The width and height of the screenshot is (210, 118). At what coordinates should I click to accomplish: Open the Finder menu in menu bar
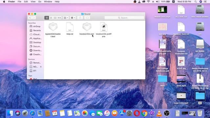pyautogui.click(x=11, y=2)
